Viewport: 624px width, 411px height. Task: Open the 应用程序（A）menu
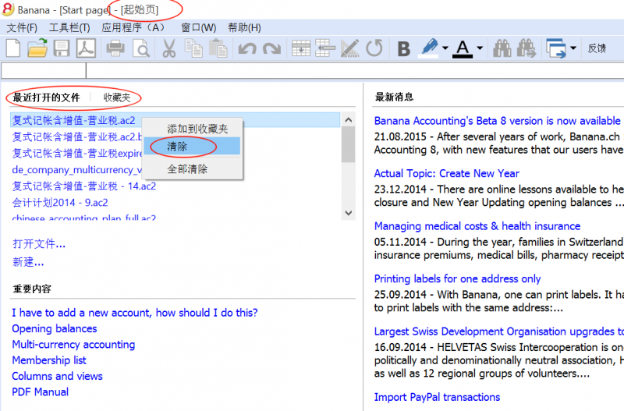[x=133, y=27]
